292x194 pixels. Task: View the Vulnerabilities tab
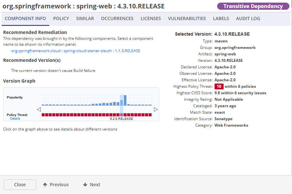click(x=187, y=18)
